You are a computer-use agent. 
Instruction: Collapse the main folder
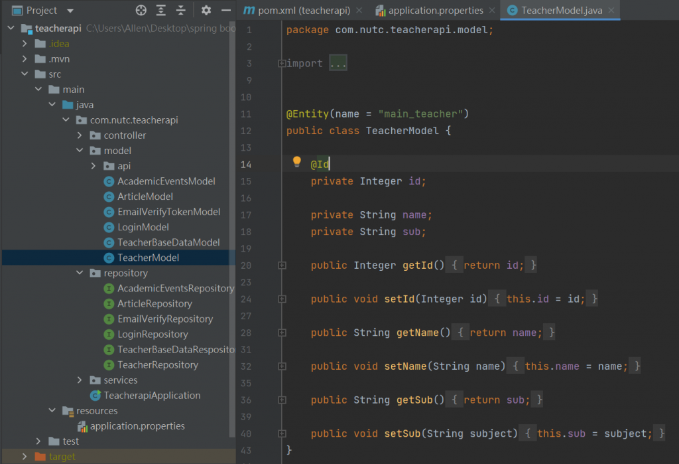[x=38, y=89]
